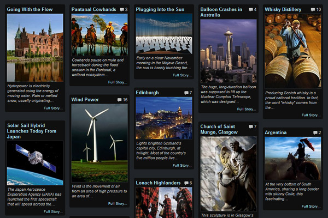328x218 pixels.
Task: Read Full Story of Edinburgh
Action: [x=182, y=166]
